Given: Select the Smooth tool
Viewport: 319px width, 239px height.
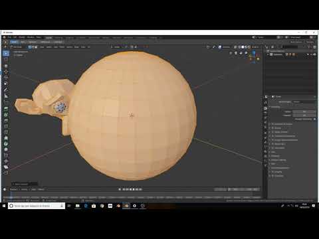Looking at the screenshot, I should click(x=6, y=149).
